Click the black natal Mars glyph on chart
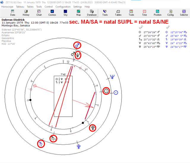 73,54
